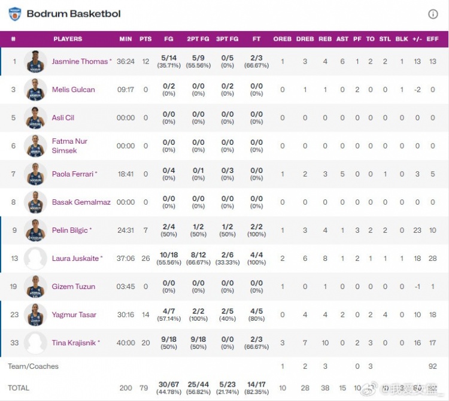The height and width of the screenshot is (401, 449).
Task: Click Yagmur Tasar's player photo
Action: click(x=35, y=315)
